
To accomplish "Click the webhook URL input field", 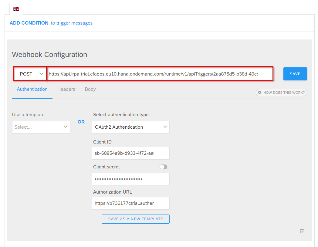I will click(x=160, y=74).
